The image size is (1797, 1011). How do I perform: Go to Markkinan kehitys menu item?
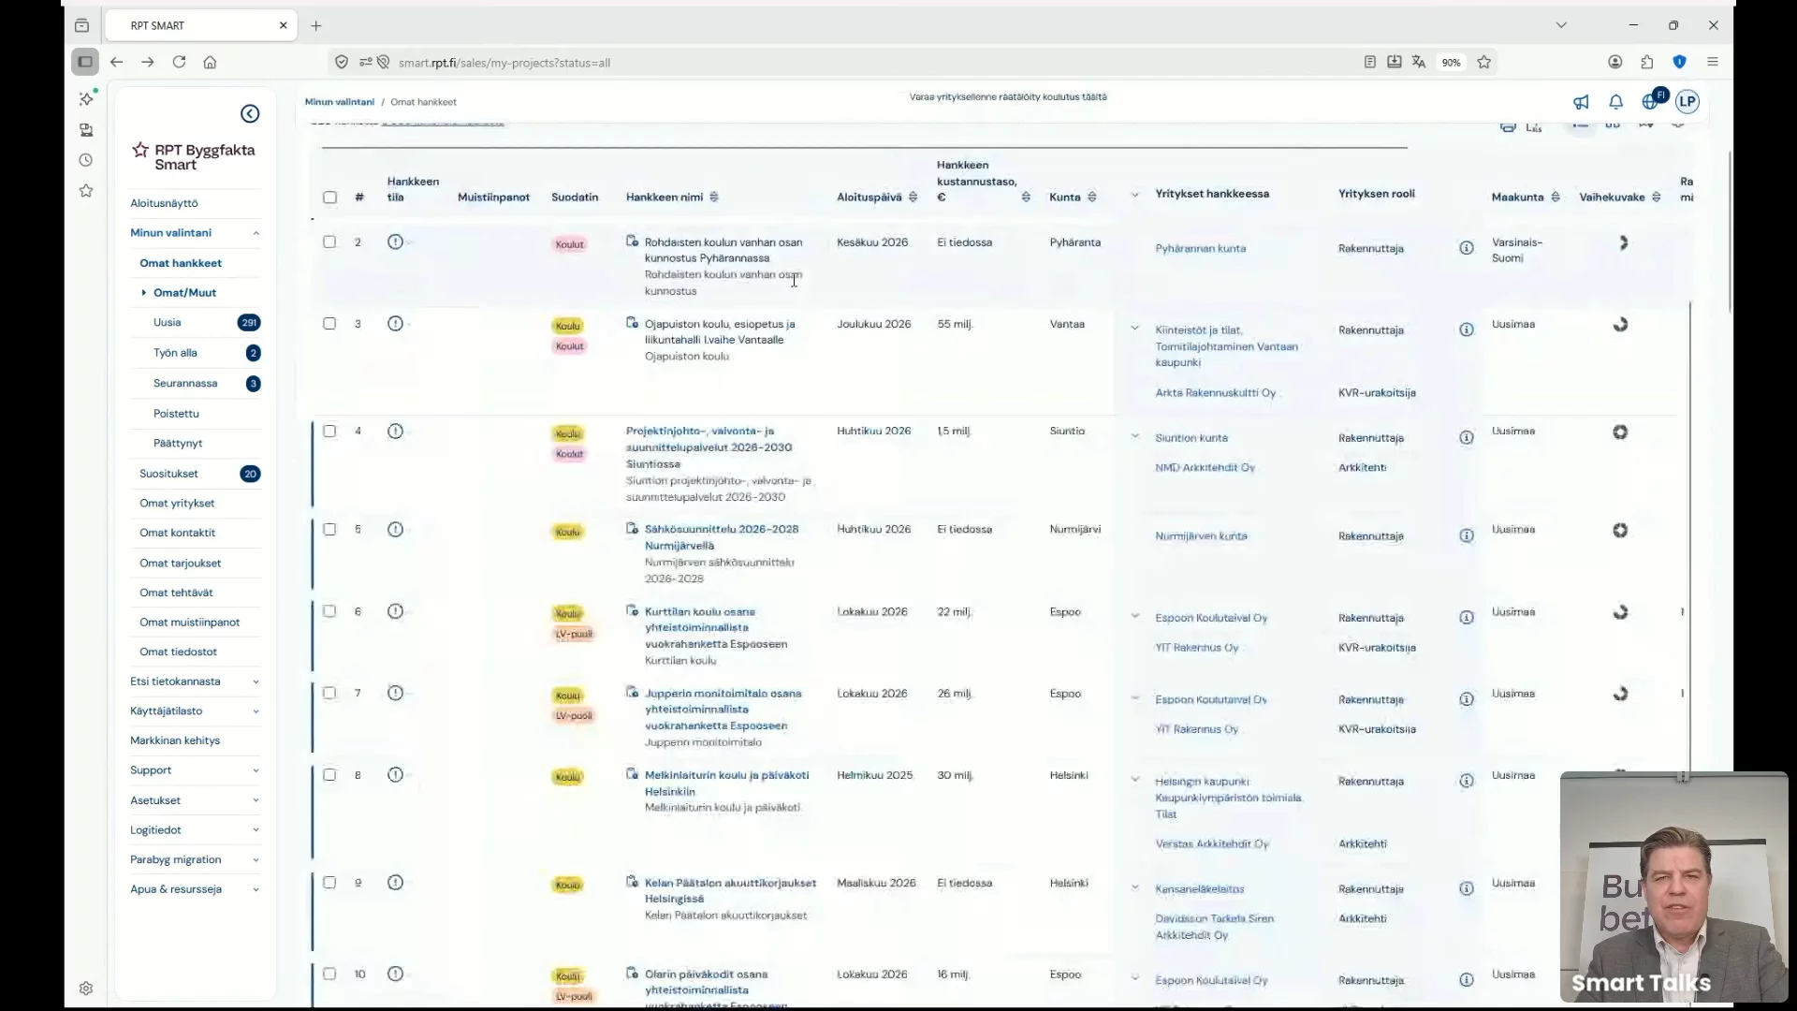[x=175, y=740]
